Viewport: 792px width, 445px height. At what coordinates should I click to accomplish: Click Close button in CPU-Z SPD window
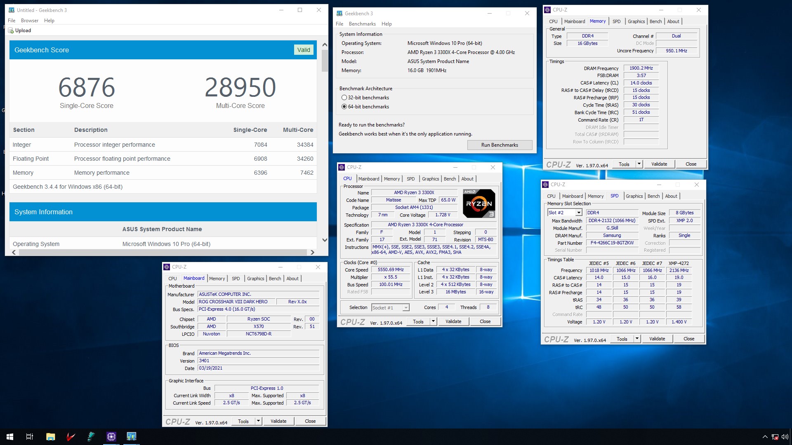[689, 339]
